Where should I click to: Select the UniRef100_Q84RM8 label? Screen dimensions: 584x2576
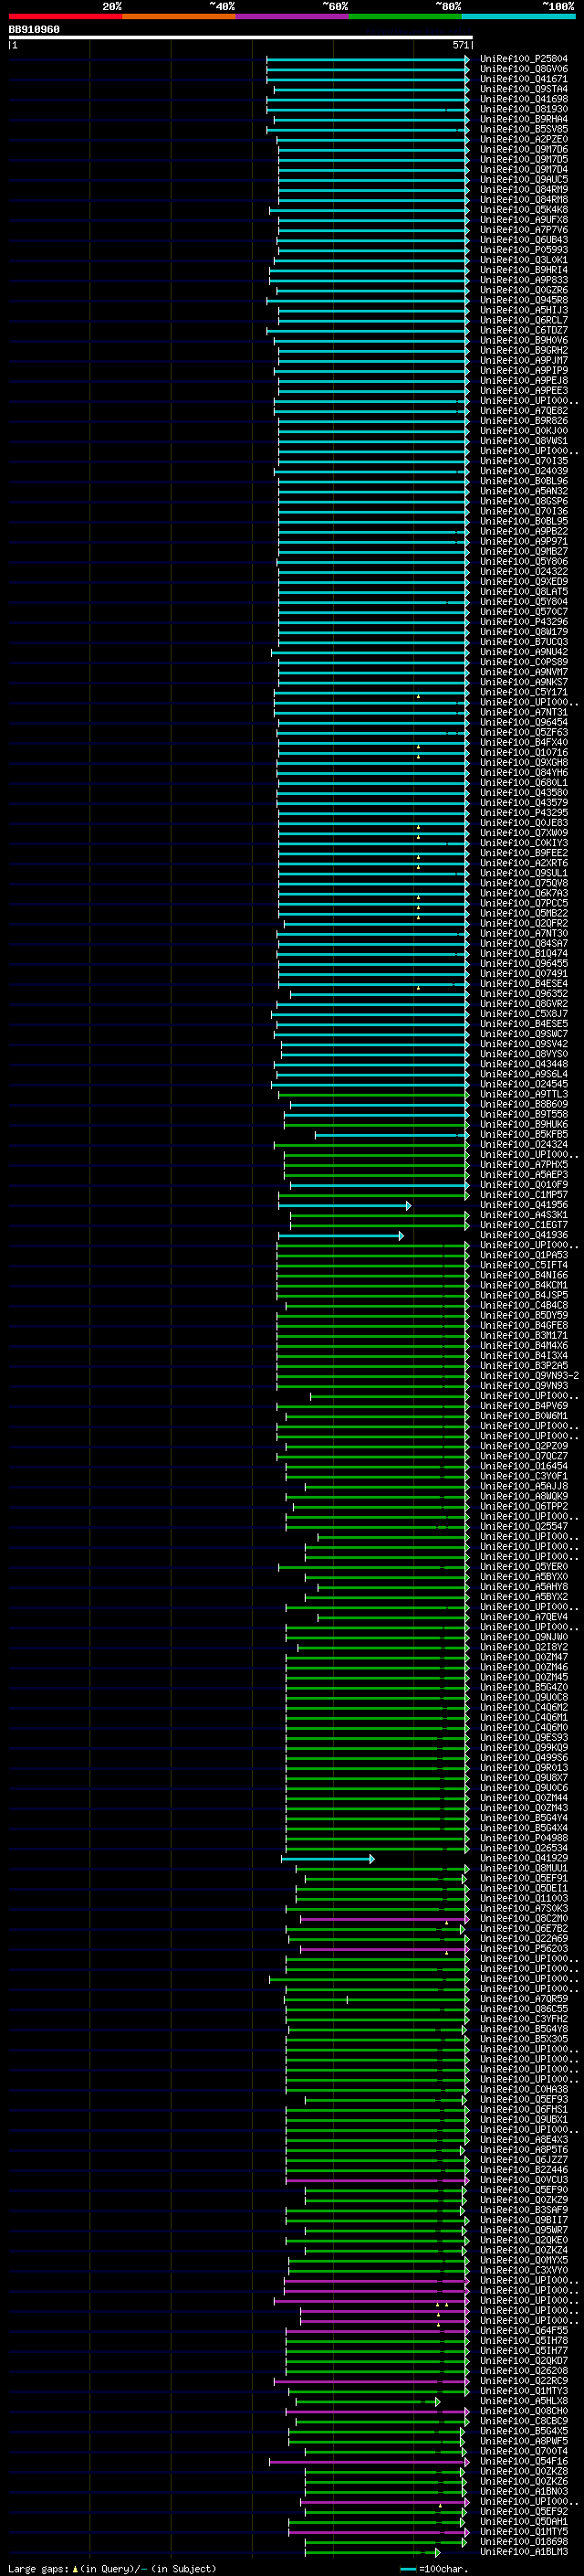(x=524, y=200)
